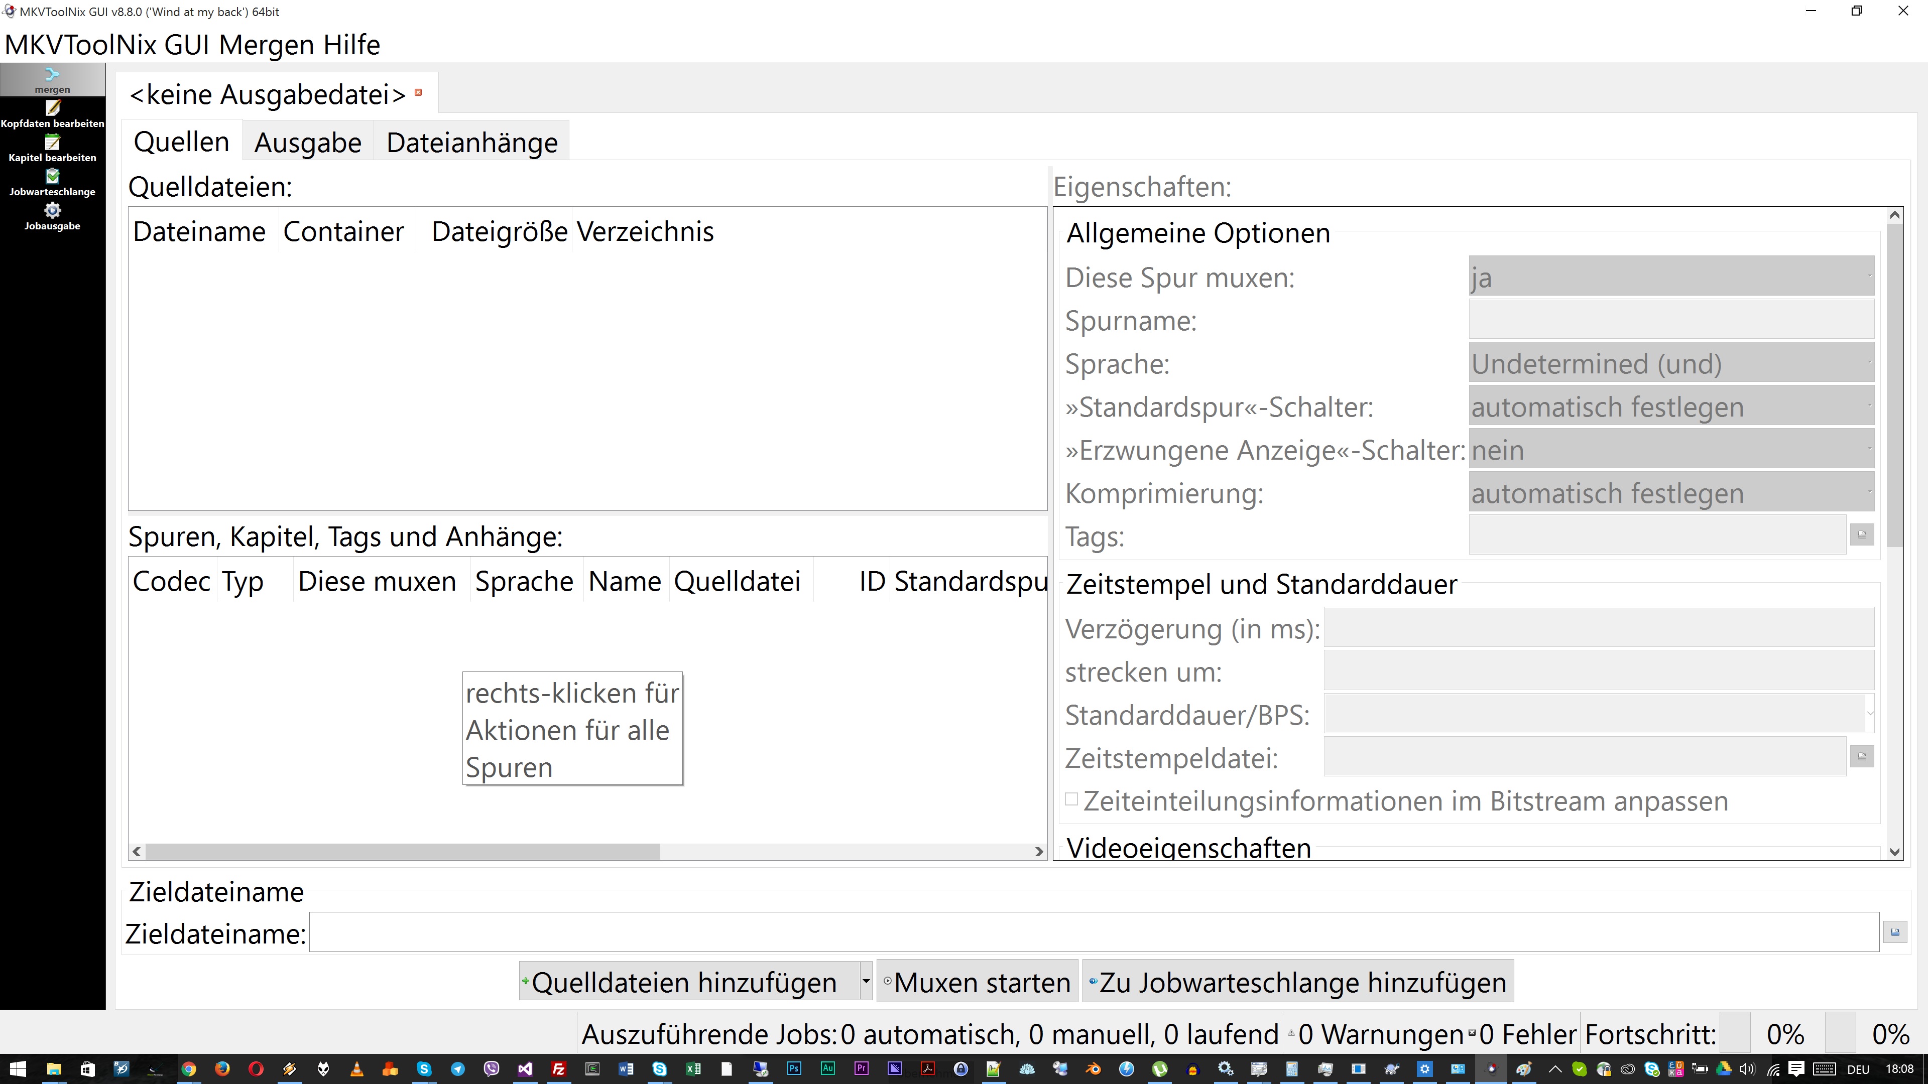Image resolution: width=1928 pixels, height=1084 pixels.
Task: Launch Firefox from the taskbar
Action: pyautogui.click(x=222, y=1069)
